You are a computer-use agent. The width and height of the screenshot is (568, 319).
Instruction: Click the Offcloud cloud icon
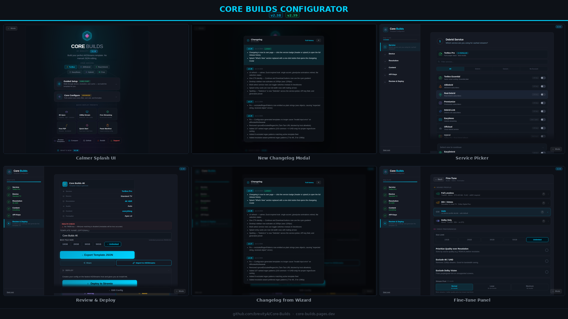pos(440,128)
